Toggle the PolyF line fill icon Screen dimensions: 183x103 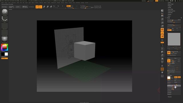click(162, 62)
